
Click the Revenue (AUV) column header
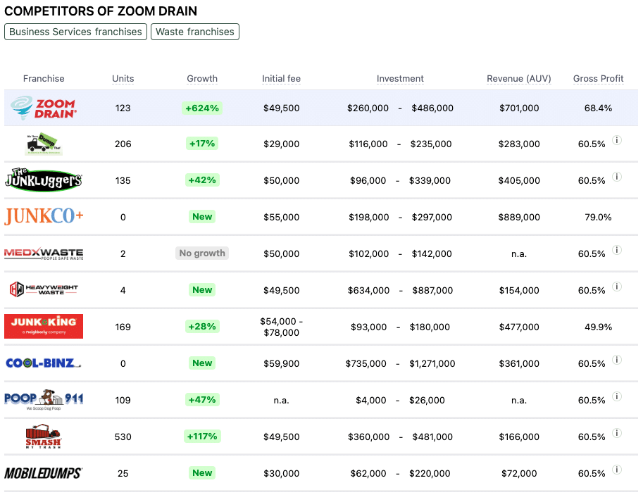[519, 78]
